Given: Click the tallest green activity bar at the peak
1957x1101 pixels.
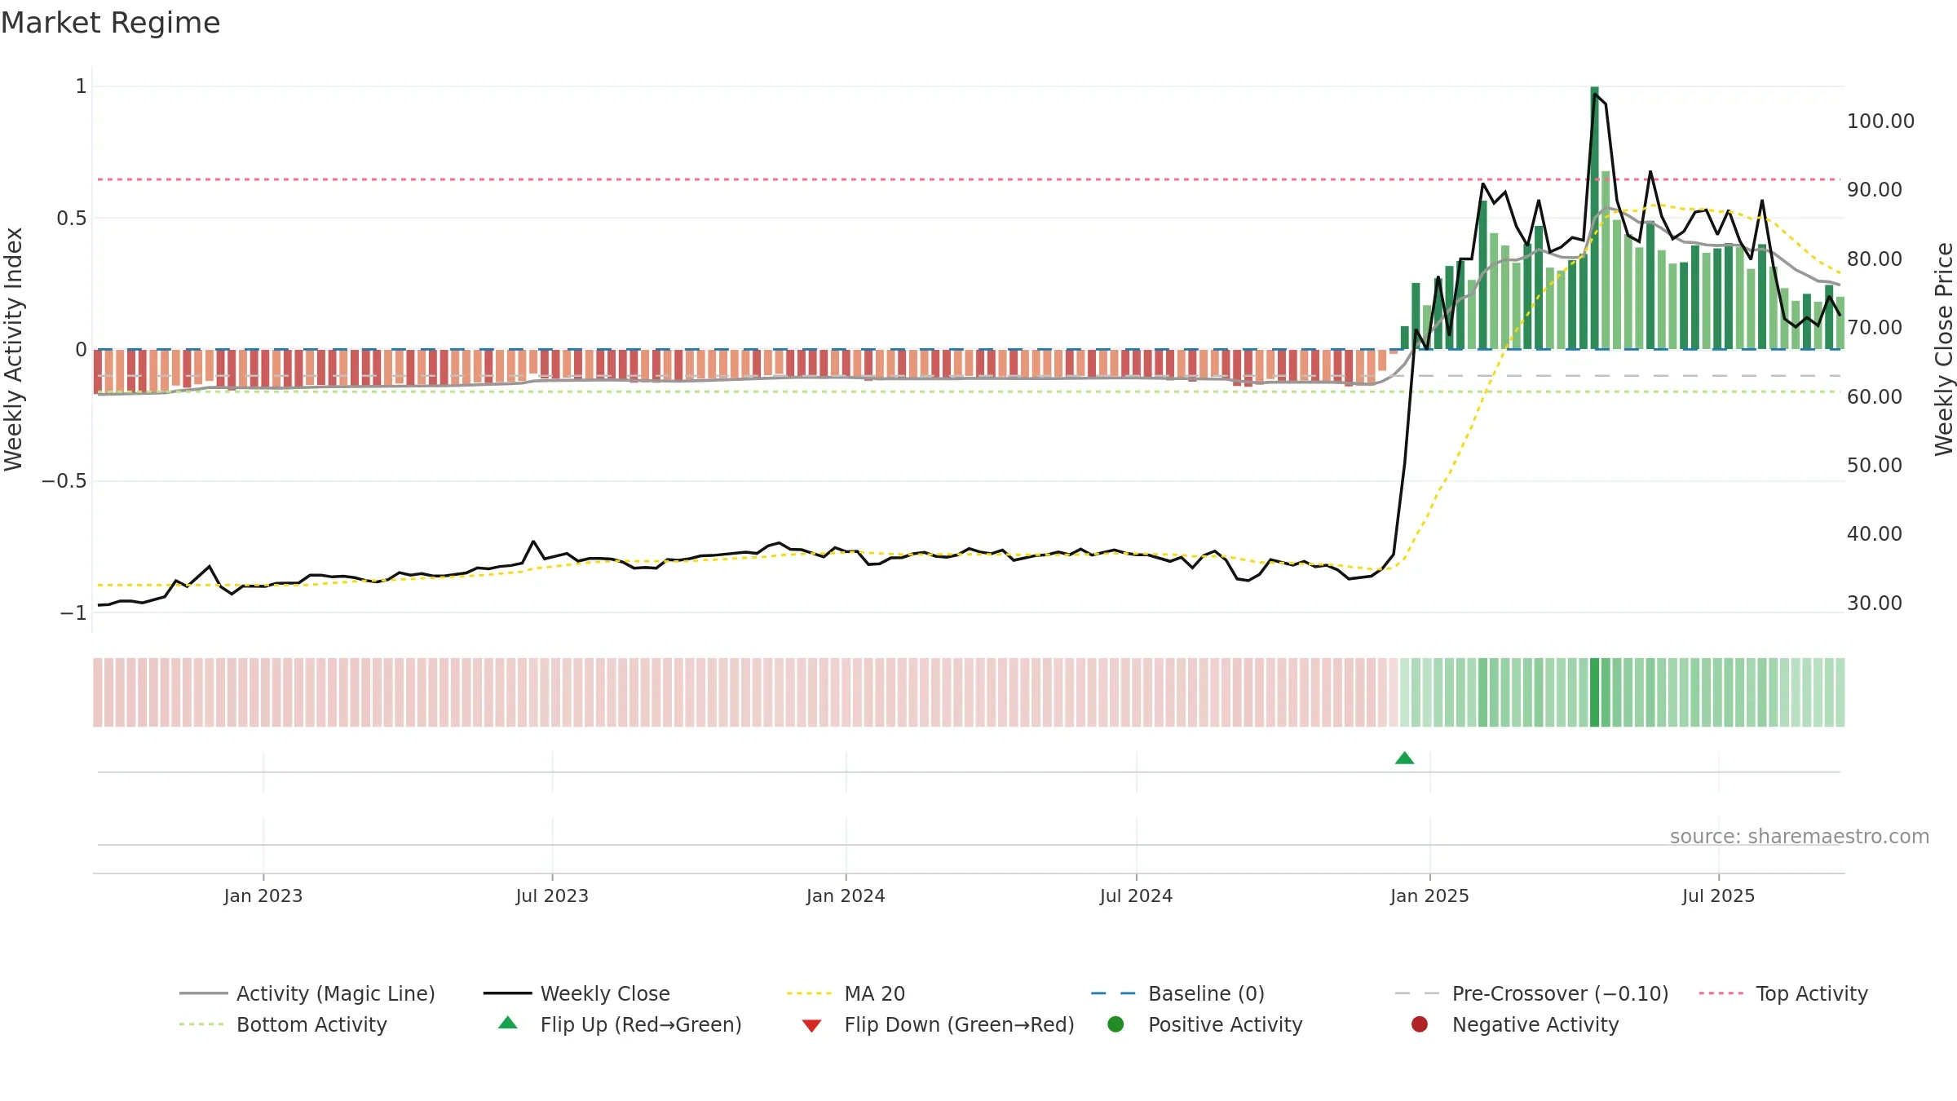Looking at the screenshot, I should point(1594,218).
